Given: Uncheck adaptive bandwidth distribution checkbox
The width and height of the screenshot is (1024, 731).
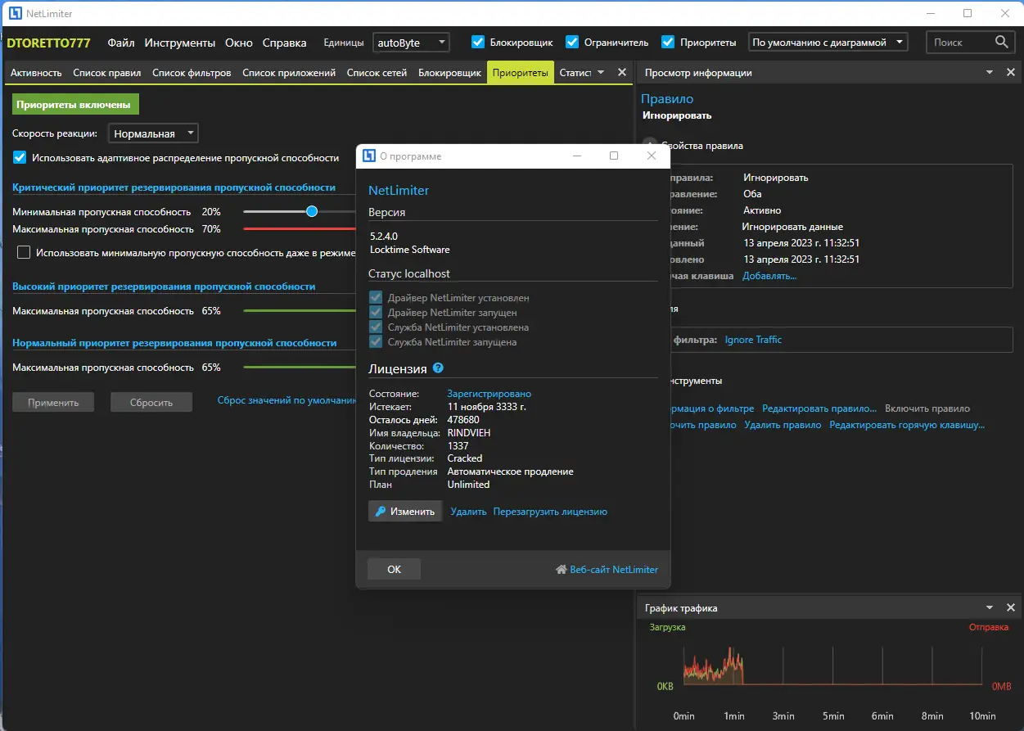Looking at the screenshot, I should 20,157.
